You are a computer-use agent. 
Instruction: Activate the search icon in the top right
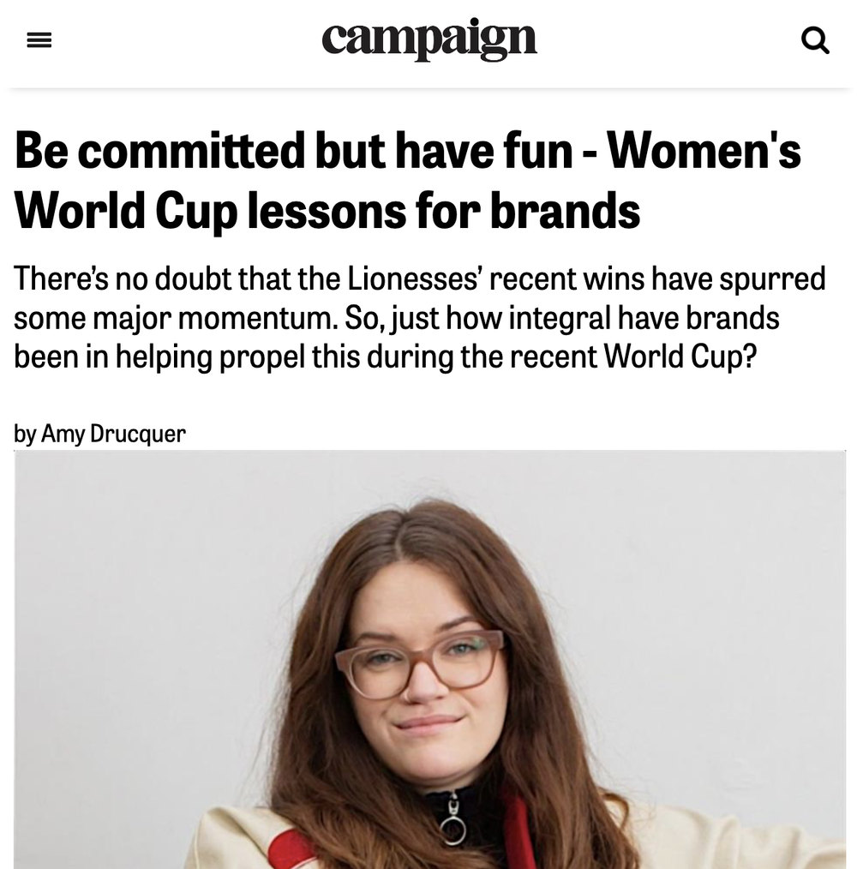point(815,40)
